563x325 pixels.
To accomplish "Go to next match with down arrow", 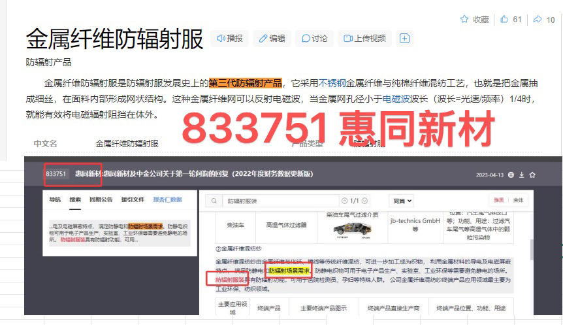I will click(x=365, y=201).
